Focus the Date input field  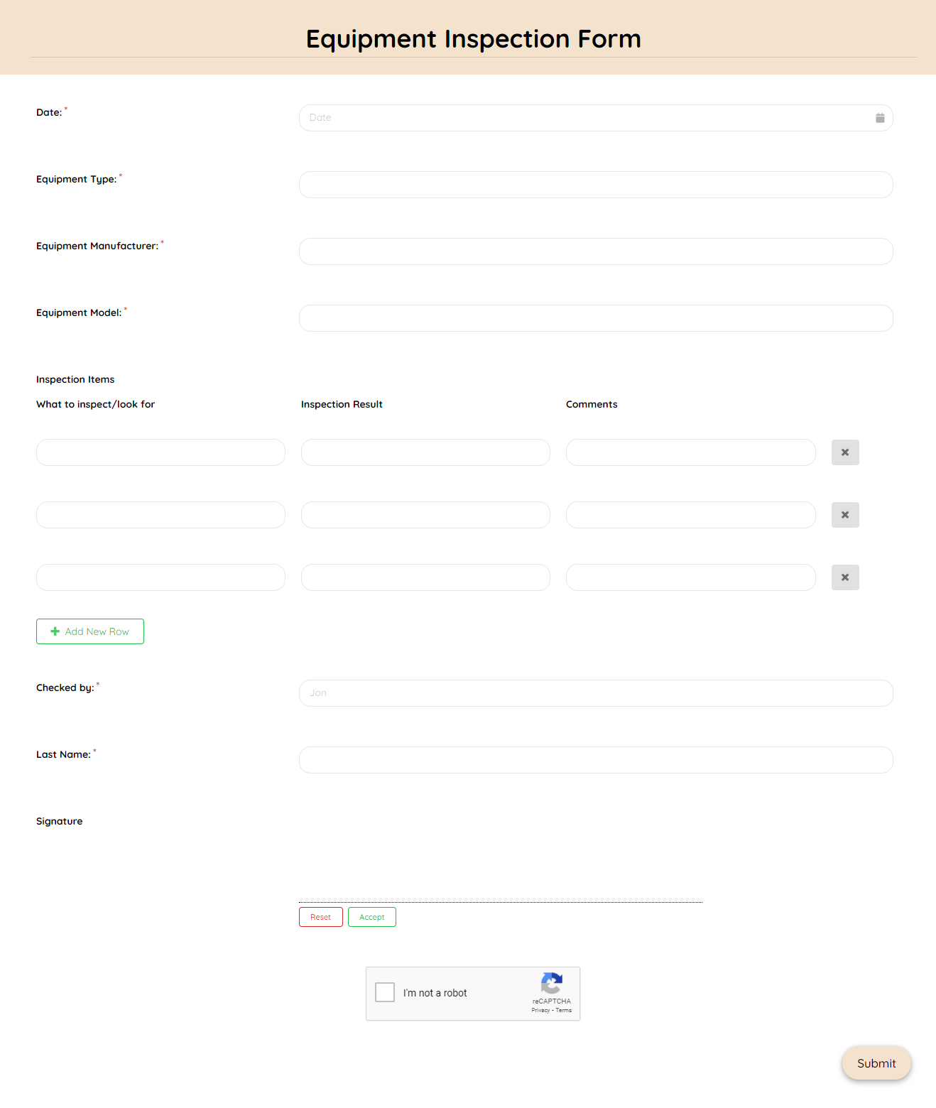pyautogui.click(x=582, y=118)
